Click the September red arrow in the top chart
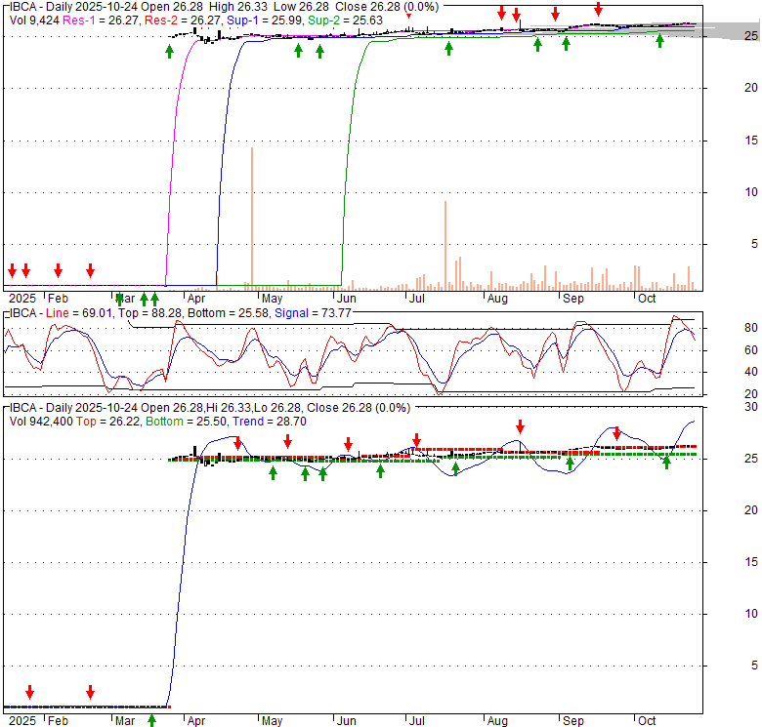The image size is (762, 727). 598,9
